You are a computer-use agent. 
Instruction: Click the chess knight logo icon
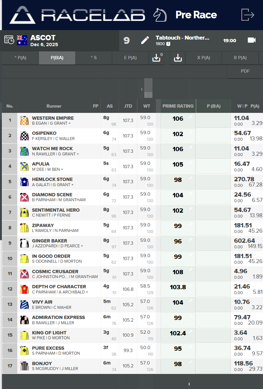[160, 15]
